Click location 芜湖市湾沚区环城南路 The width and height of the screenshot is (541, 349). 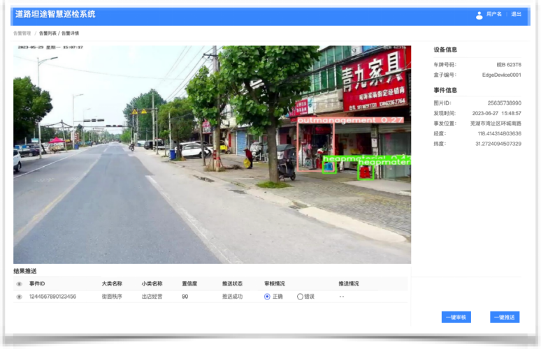pyautogui.click(x=496, y=124)
